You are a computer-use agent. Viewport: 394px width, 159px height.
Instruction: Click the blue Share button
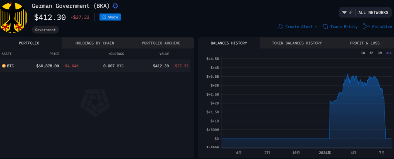click(x=110, y=17)
